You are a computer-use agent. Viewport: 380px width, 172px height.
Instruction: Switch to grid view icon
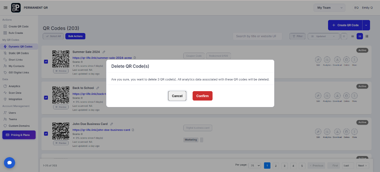click(367, 36)
